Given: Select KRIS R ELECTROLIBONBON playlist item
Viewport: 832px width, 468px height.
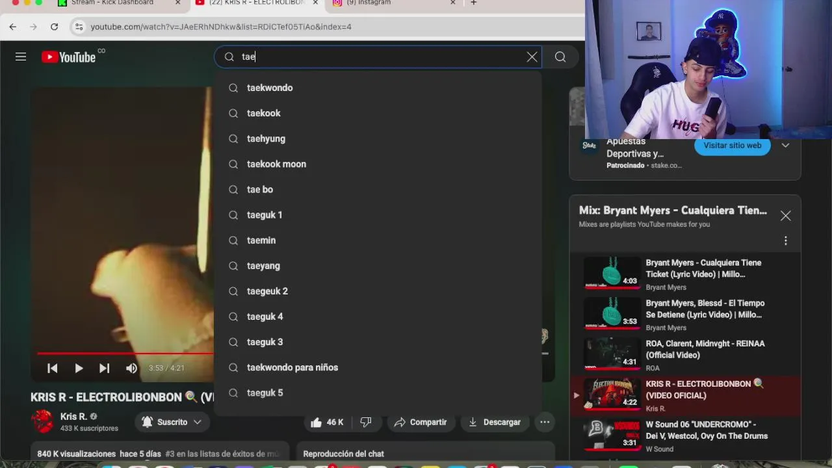Looking at the screenshot, I should pyautogui.click(x=686, y=395).
